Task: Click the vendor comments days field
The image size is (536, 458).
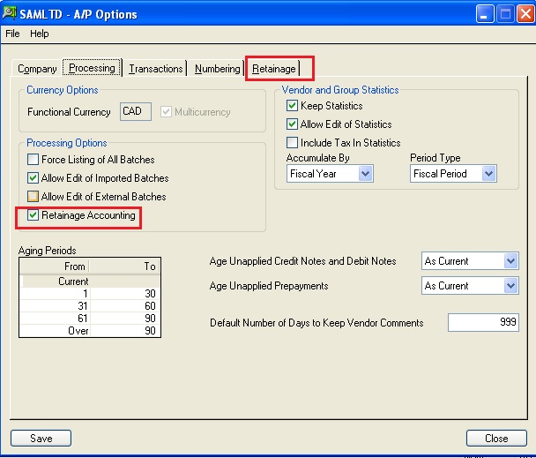Action: click(x=483, y=322)
